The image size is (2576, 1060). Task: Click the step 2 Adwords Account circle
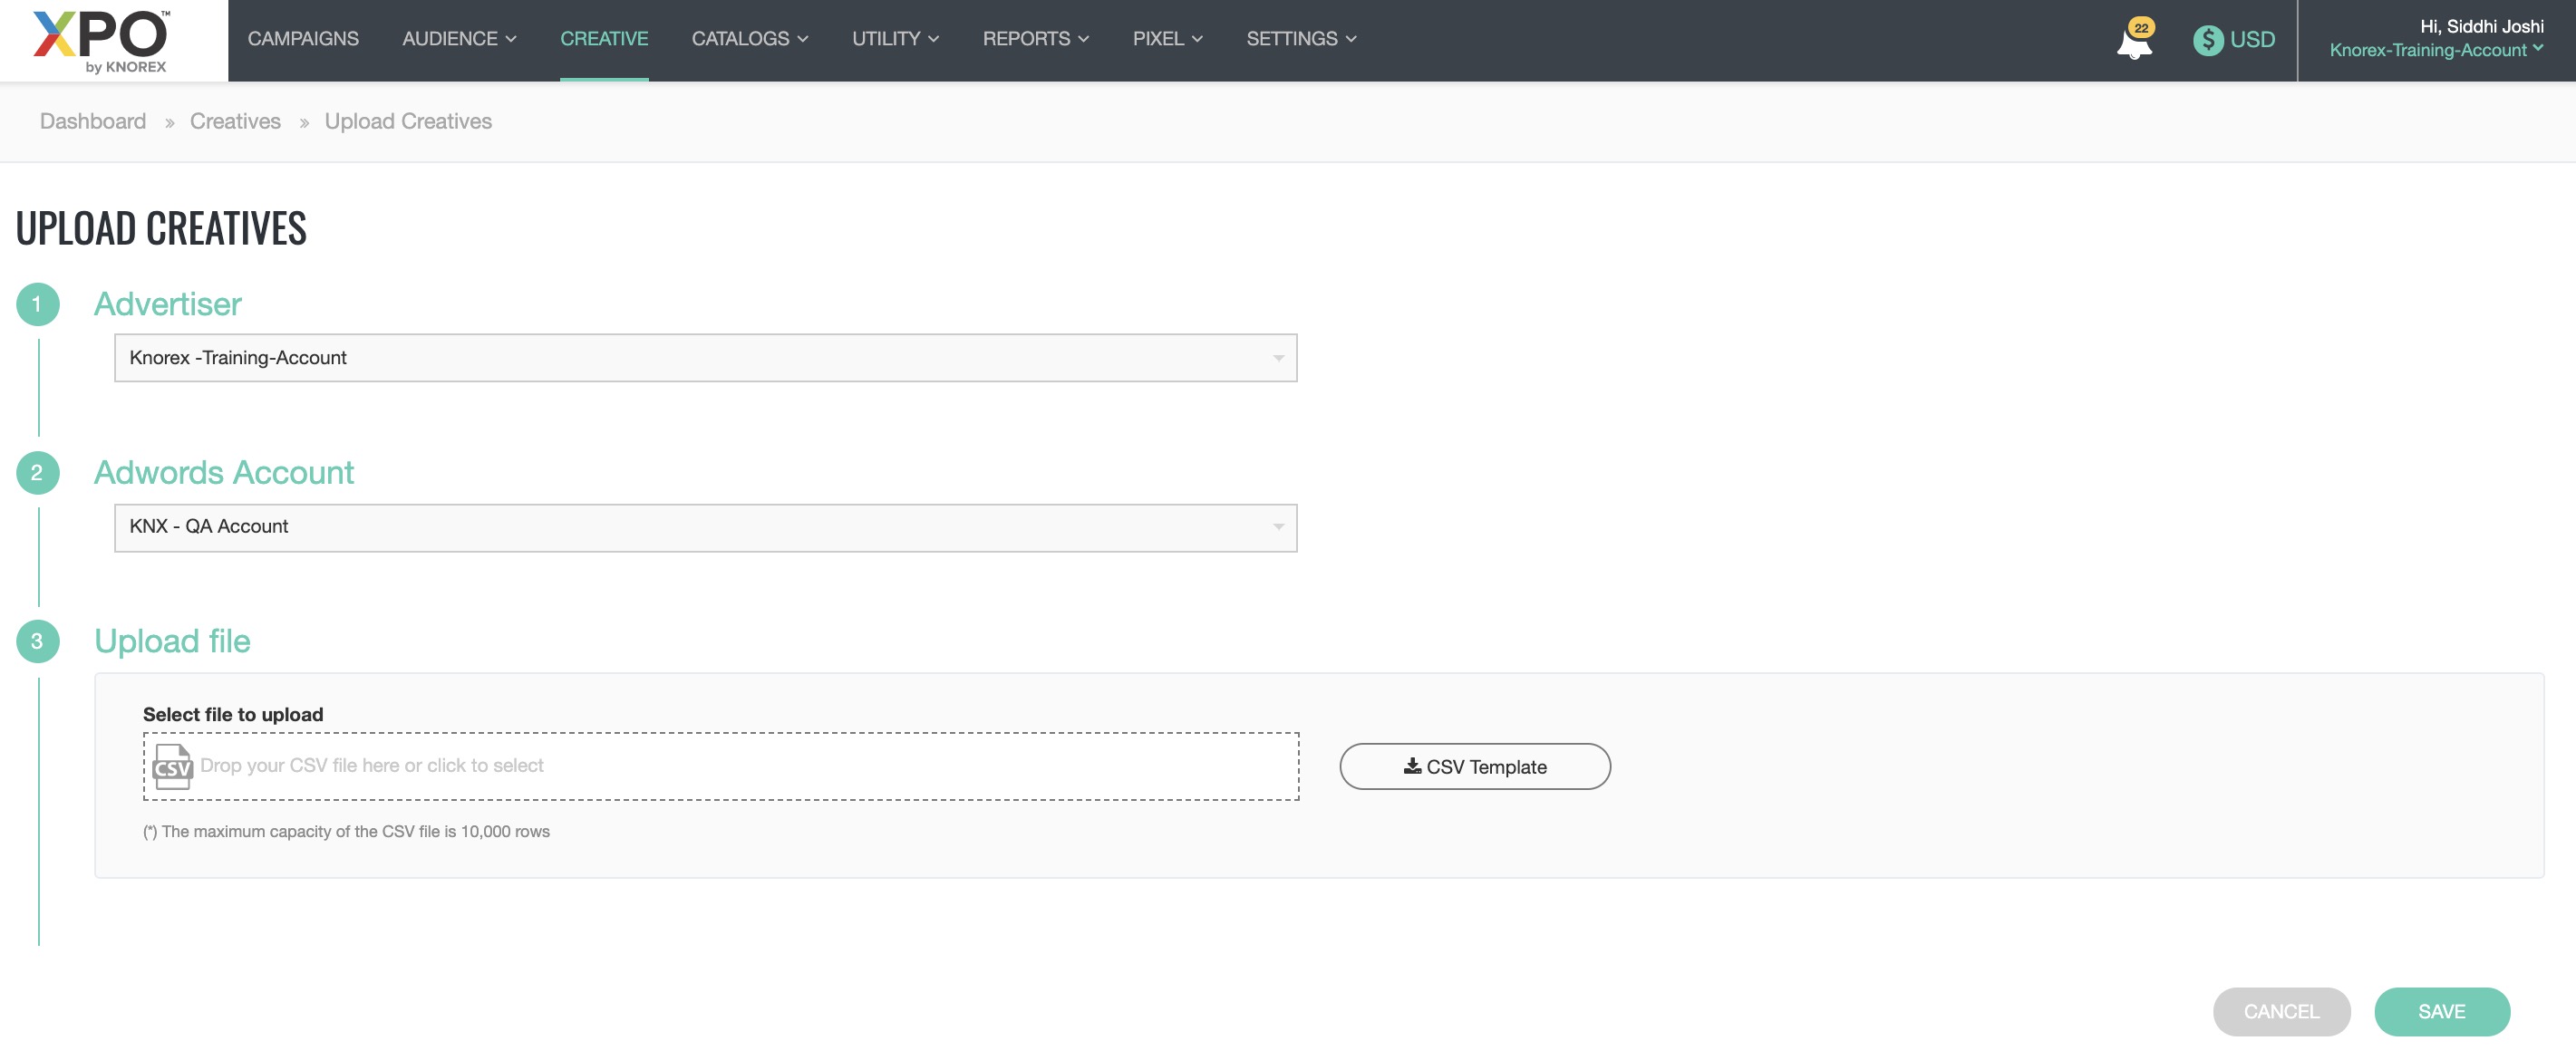37,473
